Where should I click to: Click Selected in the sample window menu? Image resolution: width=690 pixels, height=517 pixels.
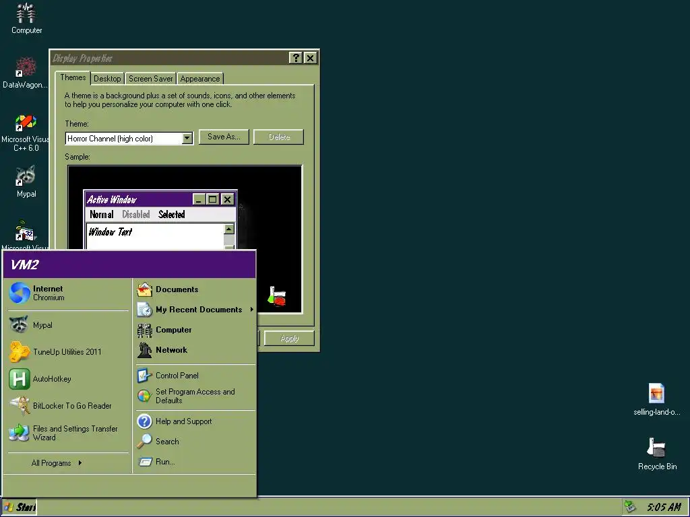[x=172, y=215]
